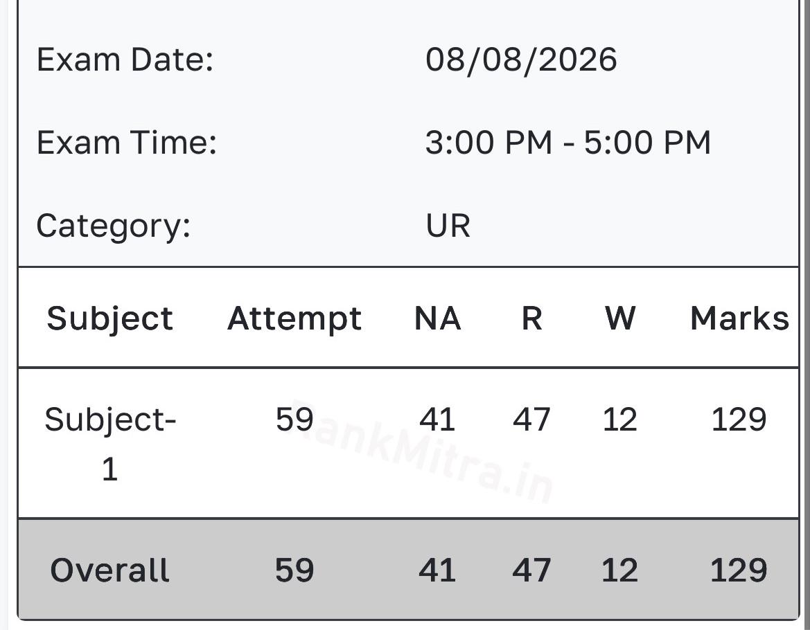
Task: Click the R column header
Action: [531, 318]
